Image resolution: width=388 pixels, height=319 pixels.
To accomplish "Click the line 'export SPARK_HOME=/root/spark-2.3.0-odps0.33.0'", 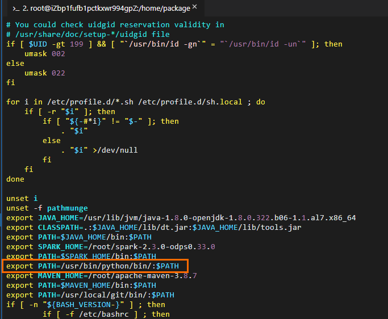I will [111, 247].
